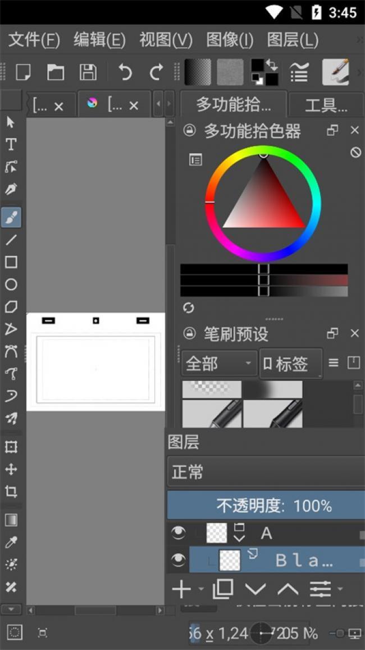Toggle visibility of the Bla... layer
Image resolution: width=365 pixels, height=650 pixels.
[179, 560]
